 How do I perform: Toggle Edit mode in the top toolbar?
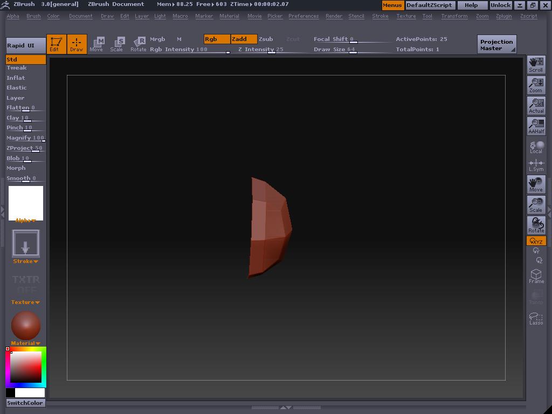tap(57, 44)
